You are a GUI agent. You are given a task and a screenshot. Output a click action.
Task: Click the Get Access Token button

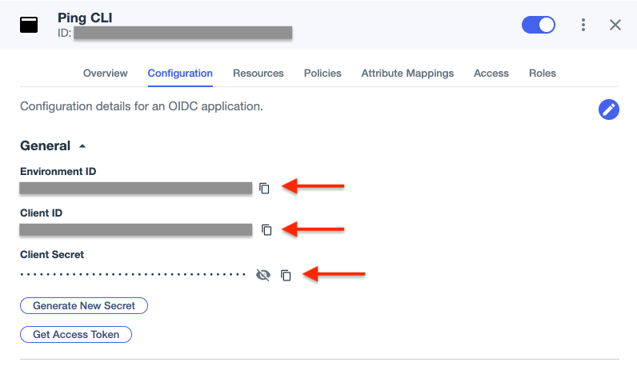pos(76,335)
